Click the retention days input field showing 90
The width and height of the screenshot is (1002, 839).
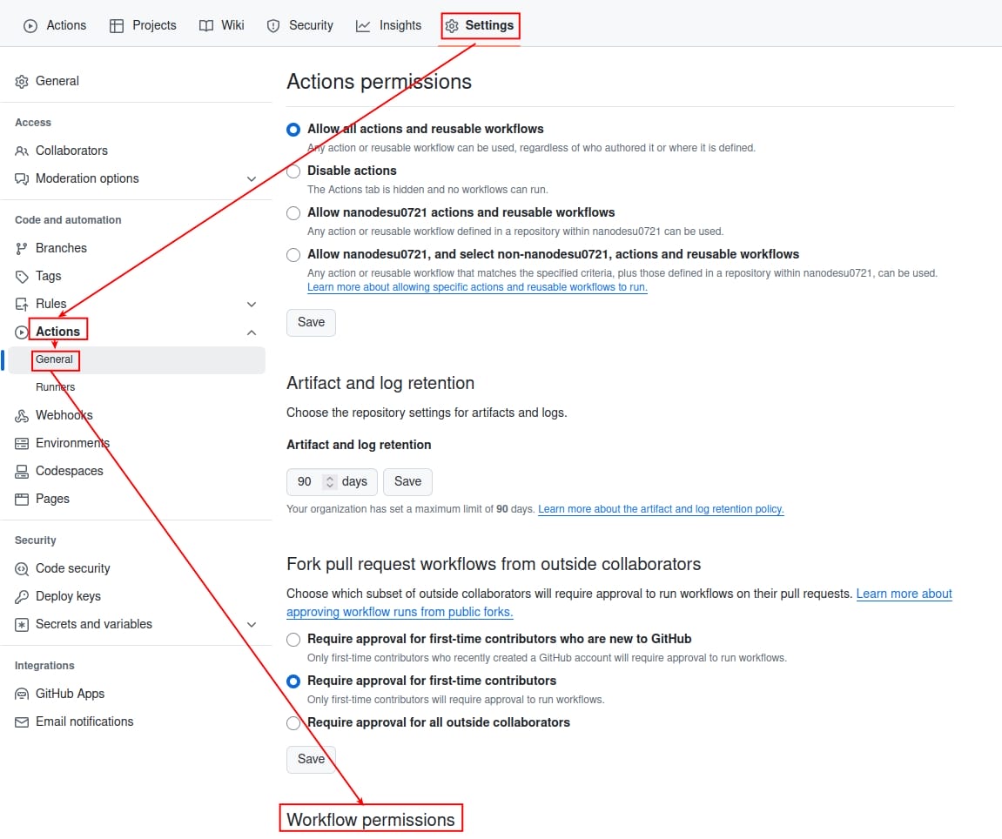pos(332,482)
